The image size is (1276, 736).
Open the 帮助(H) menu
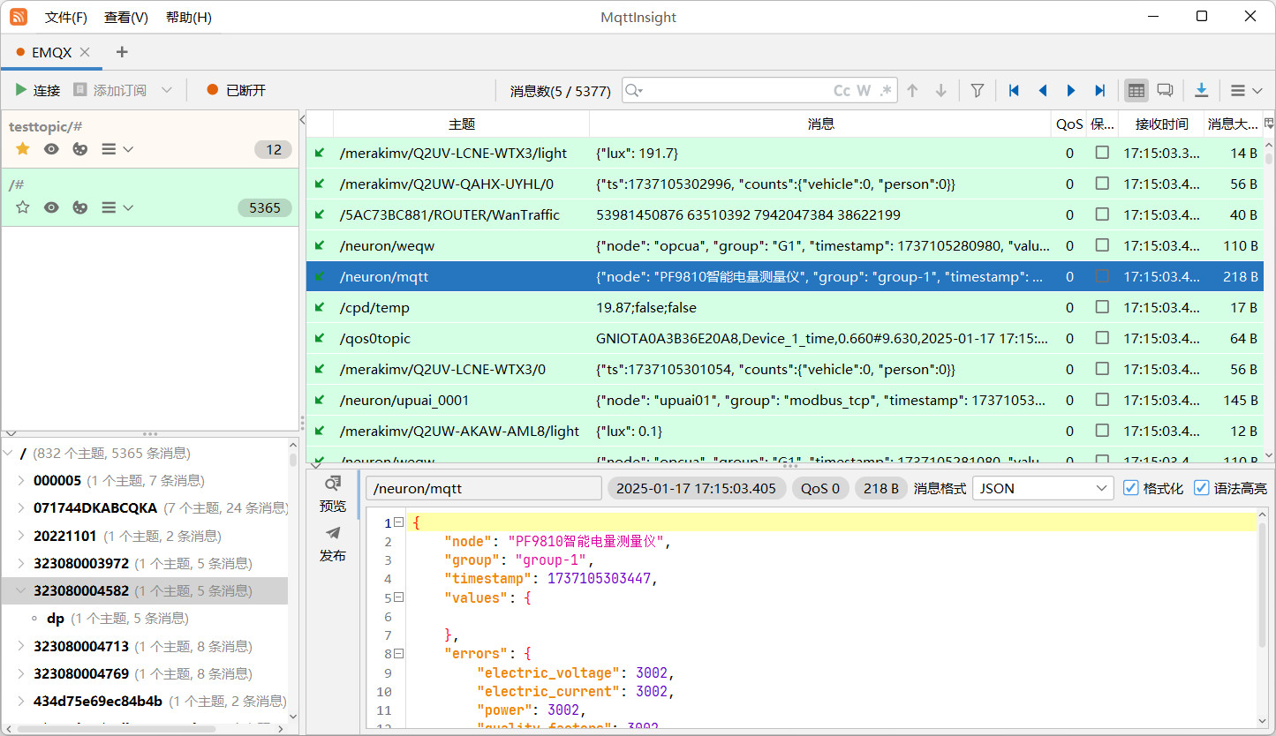tap(188, 17)
